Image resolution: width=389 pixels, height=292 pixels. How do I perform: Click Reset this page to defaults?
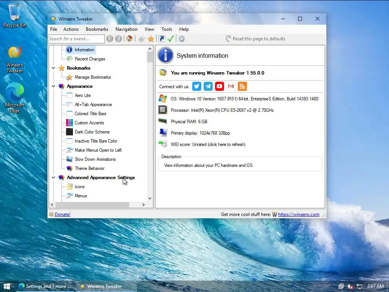click(256, 39)
